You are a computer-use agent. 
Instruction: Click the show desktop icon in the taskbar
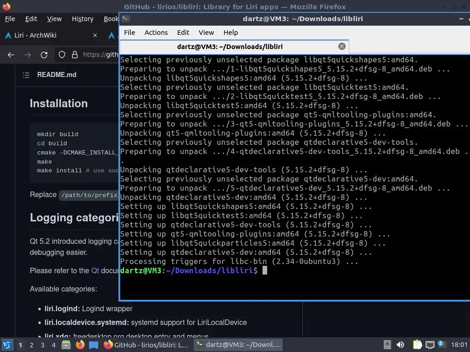[x=94, y=345]
